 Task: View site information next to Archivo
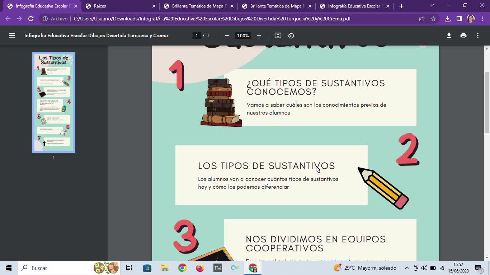click(x=45, y=19)
